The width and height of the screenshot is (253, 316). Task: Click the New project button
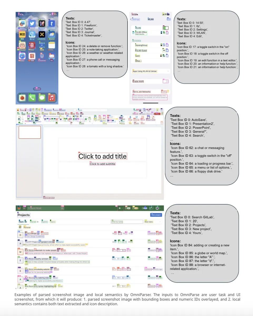(156, 215)
